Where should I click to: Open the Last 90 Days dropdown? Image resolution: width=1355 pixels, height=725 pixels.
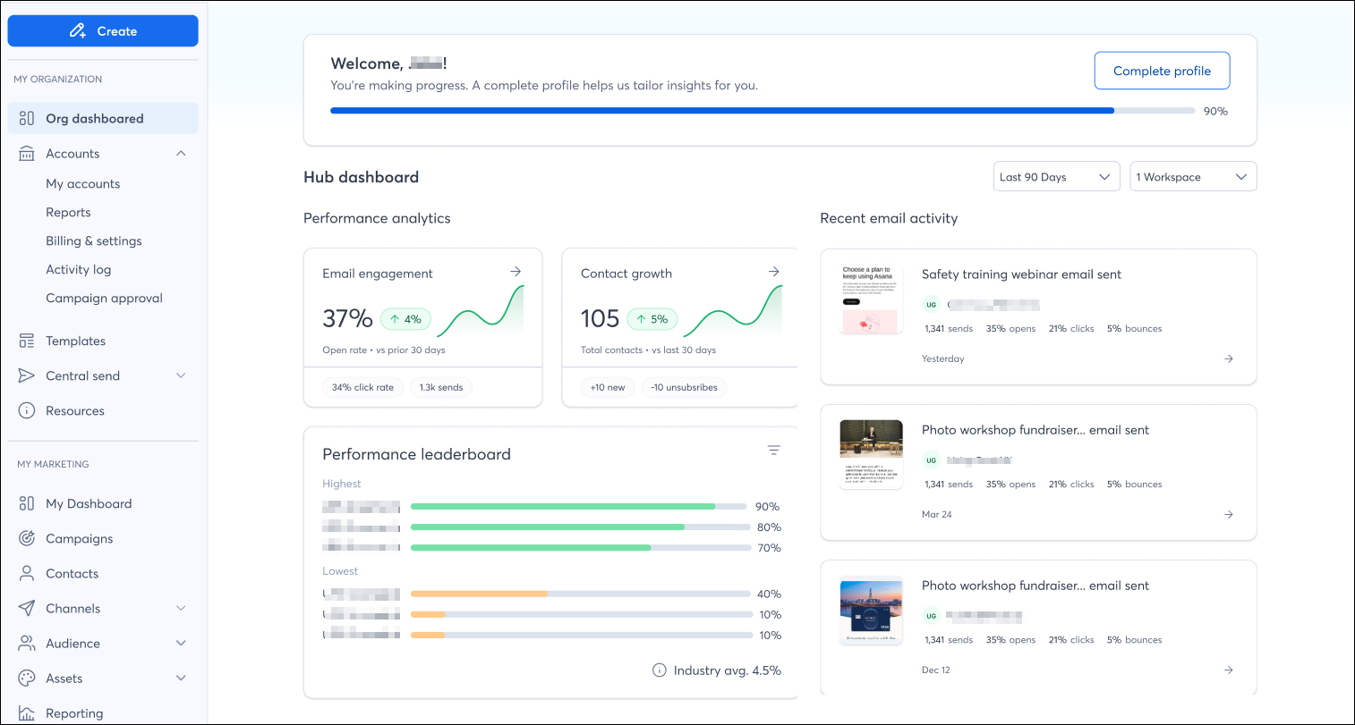click(1056, 177)
